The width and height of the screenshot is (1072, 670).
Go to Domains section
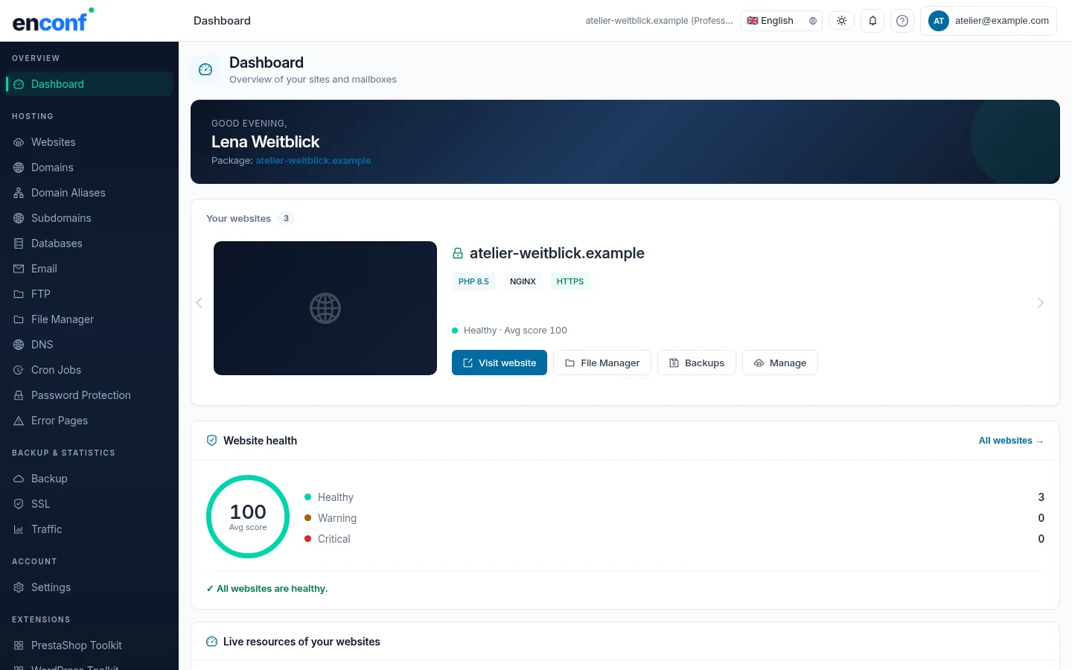[x=89, y=167]
